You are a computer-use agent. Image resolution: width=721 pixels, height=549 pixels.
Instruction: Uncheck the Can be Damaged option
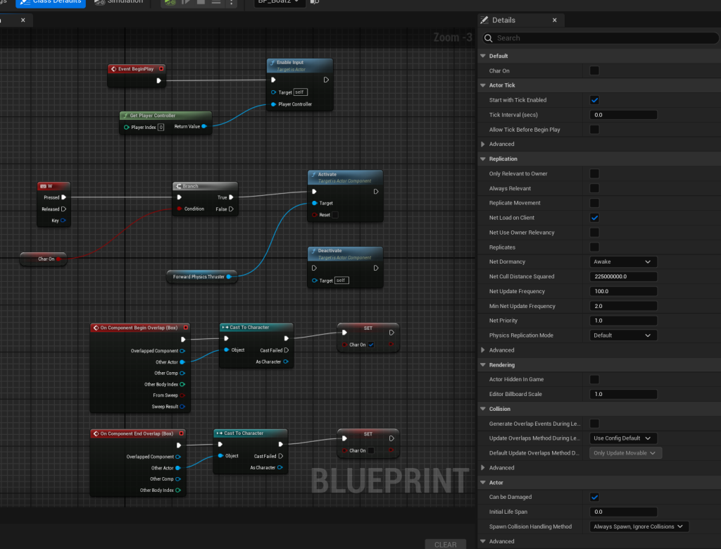594,498
